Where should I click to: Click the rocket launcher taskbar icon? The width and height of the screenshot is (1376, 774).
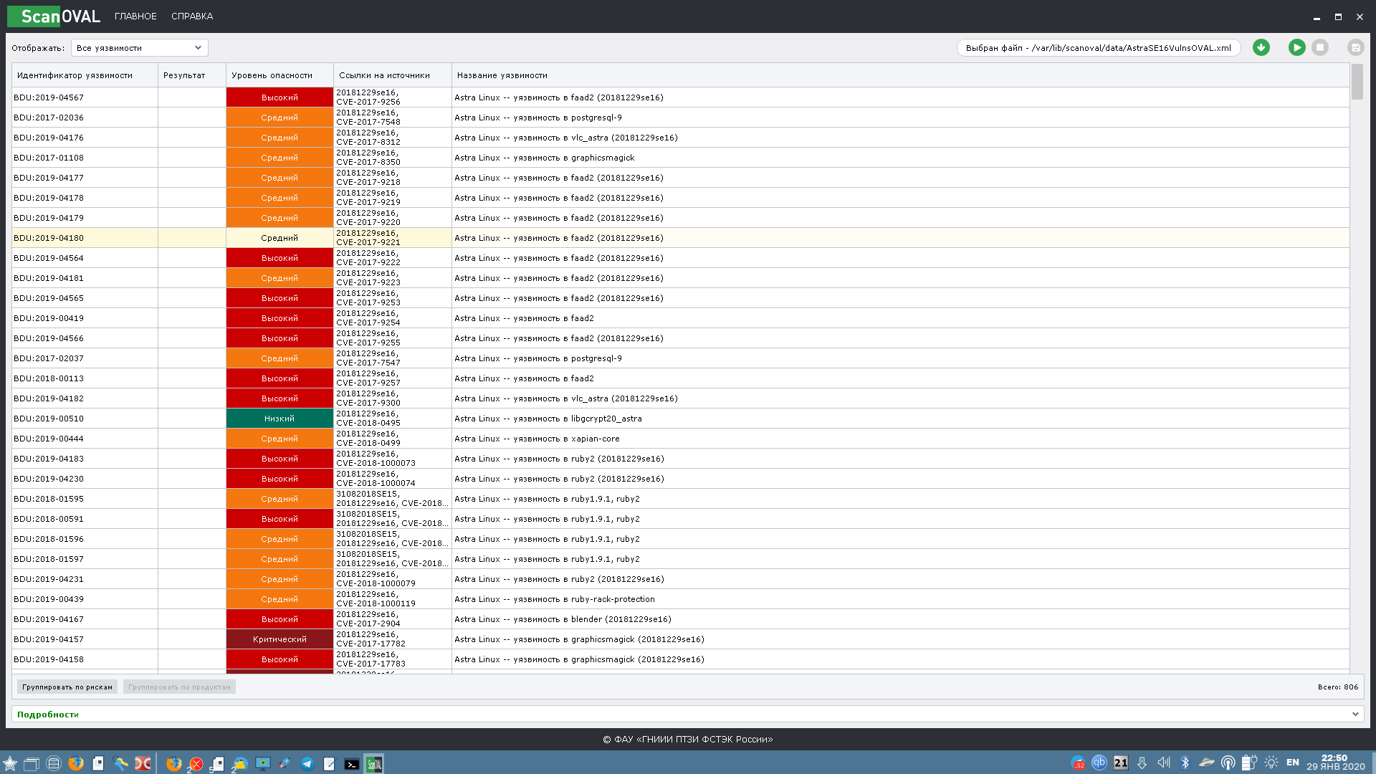coord(285,764)
